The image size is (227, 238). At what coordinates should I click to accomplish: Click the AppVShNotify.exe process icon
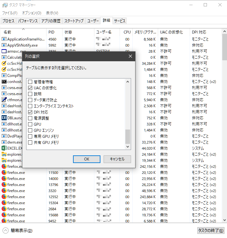4,45
